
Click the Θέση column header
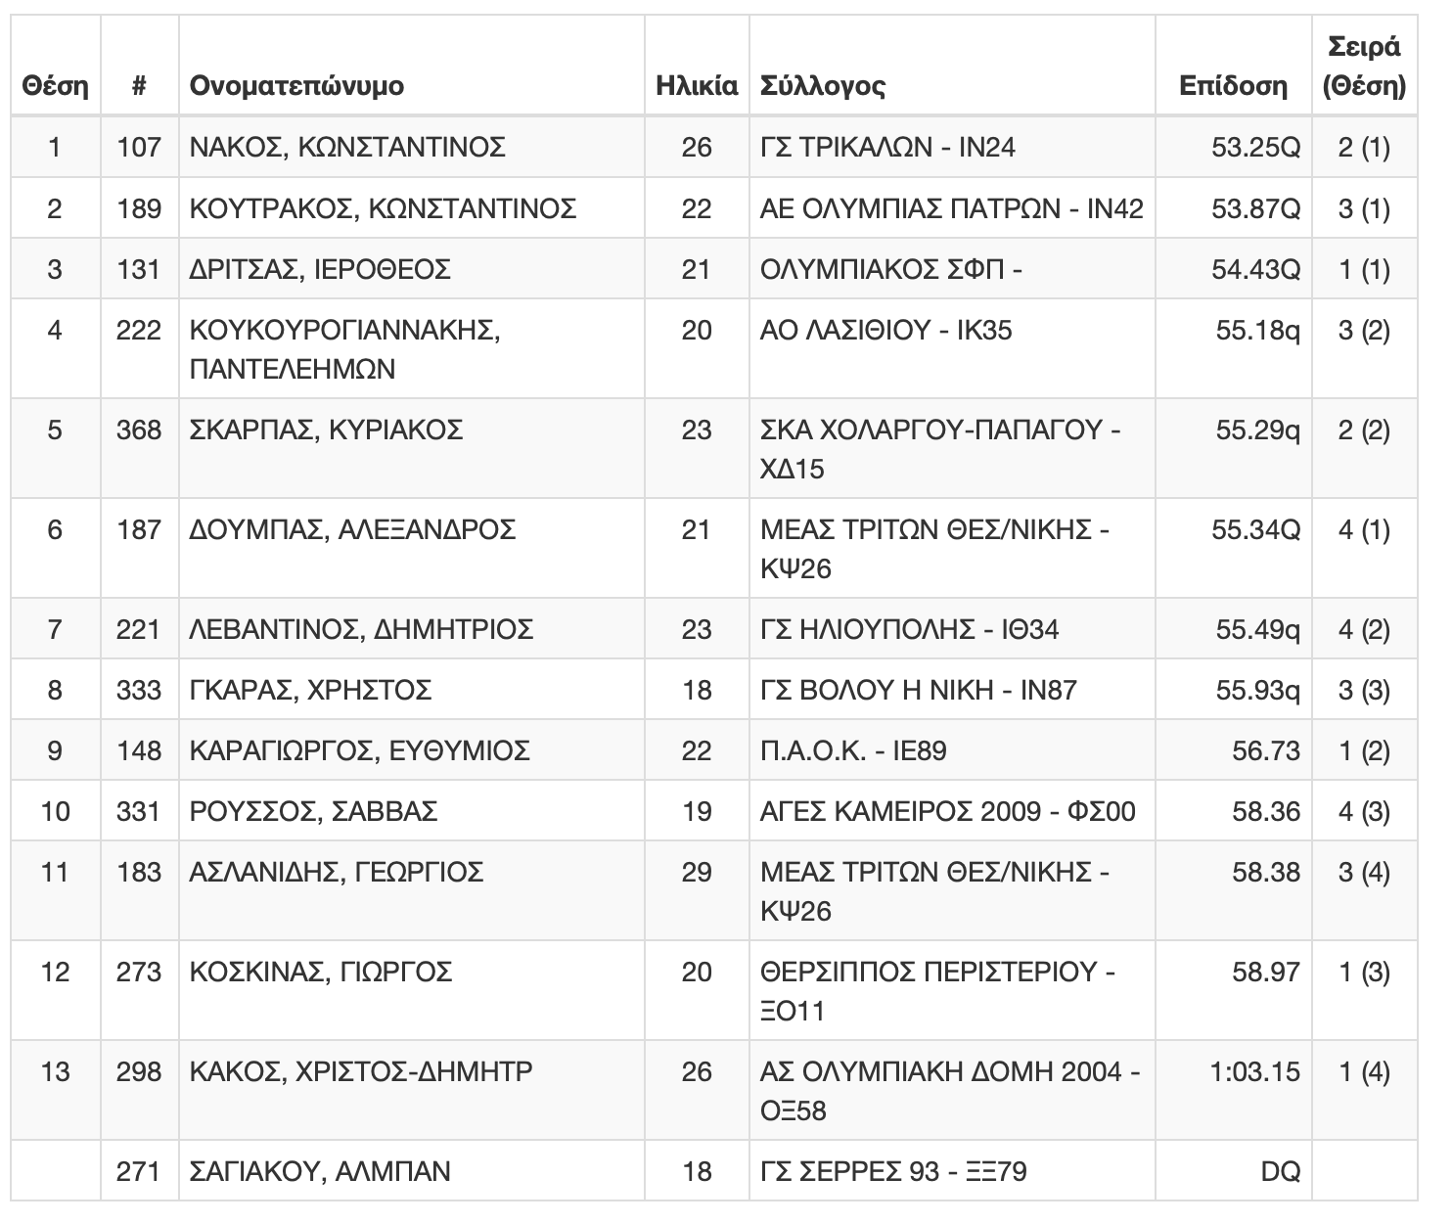(55, 86)
